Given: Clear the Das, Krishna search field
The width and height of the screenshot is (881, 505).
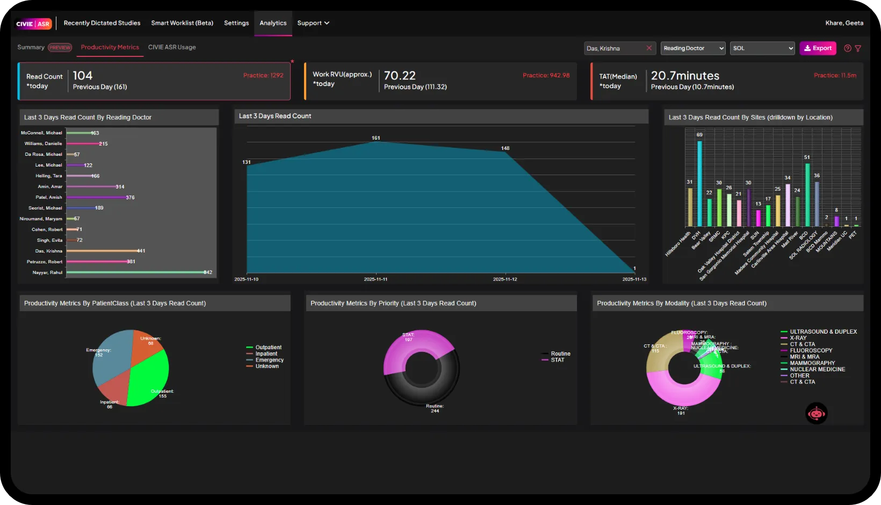Looking at the screenshot, I should (x=649, y=48).
